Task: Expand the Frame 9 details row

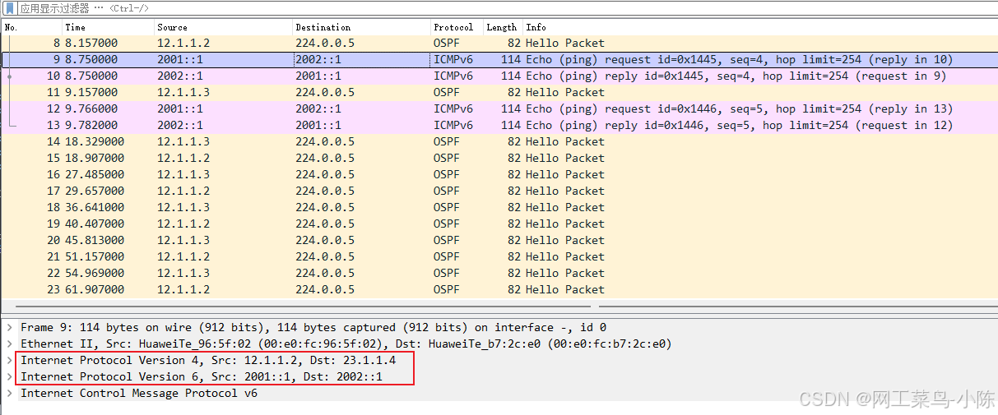Action: (x=10, y=327)
